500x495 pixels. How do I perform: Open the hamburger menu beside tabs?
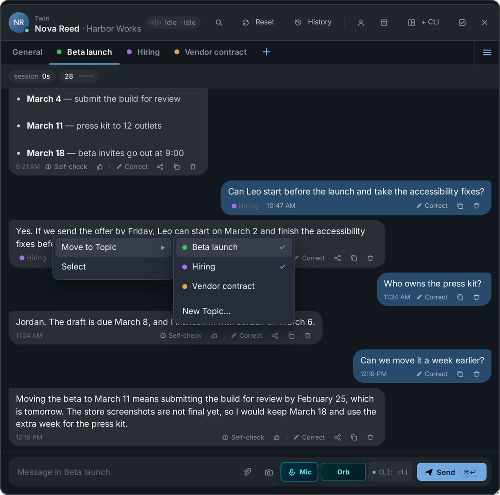click(x=487, y=52)
